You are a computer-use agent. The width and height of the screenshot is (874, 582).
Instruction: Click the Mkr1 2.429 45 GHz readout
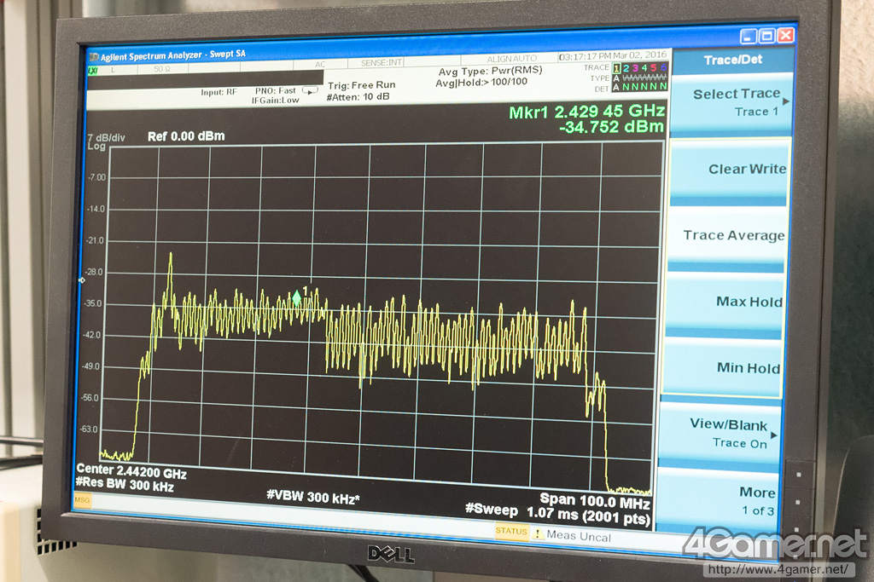(x=587, y=112)
